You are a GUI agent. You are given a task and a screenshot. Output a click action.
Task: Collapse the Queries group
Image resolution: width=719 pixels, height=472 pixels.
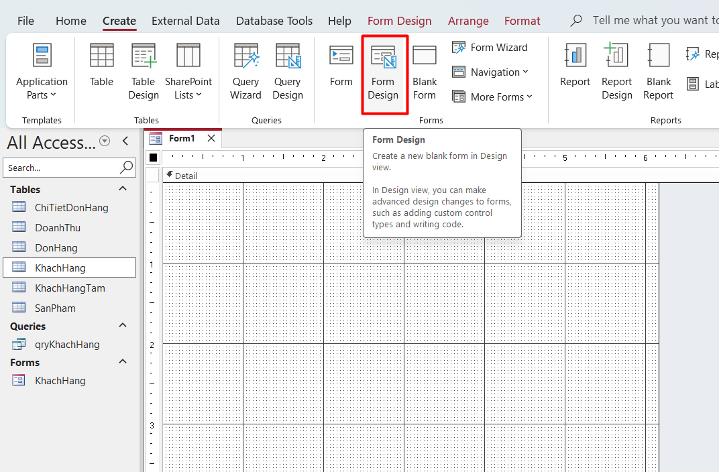(x=123, y=326)
